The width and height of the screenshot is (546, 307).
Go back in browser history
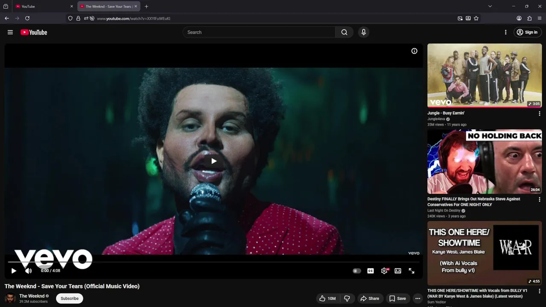(x=7, y=18)
